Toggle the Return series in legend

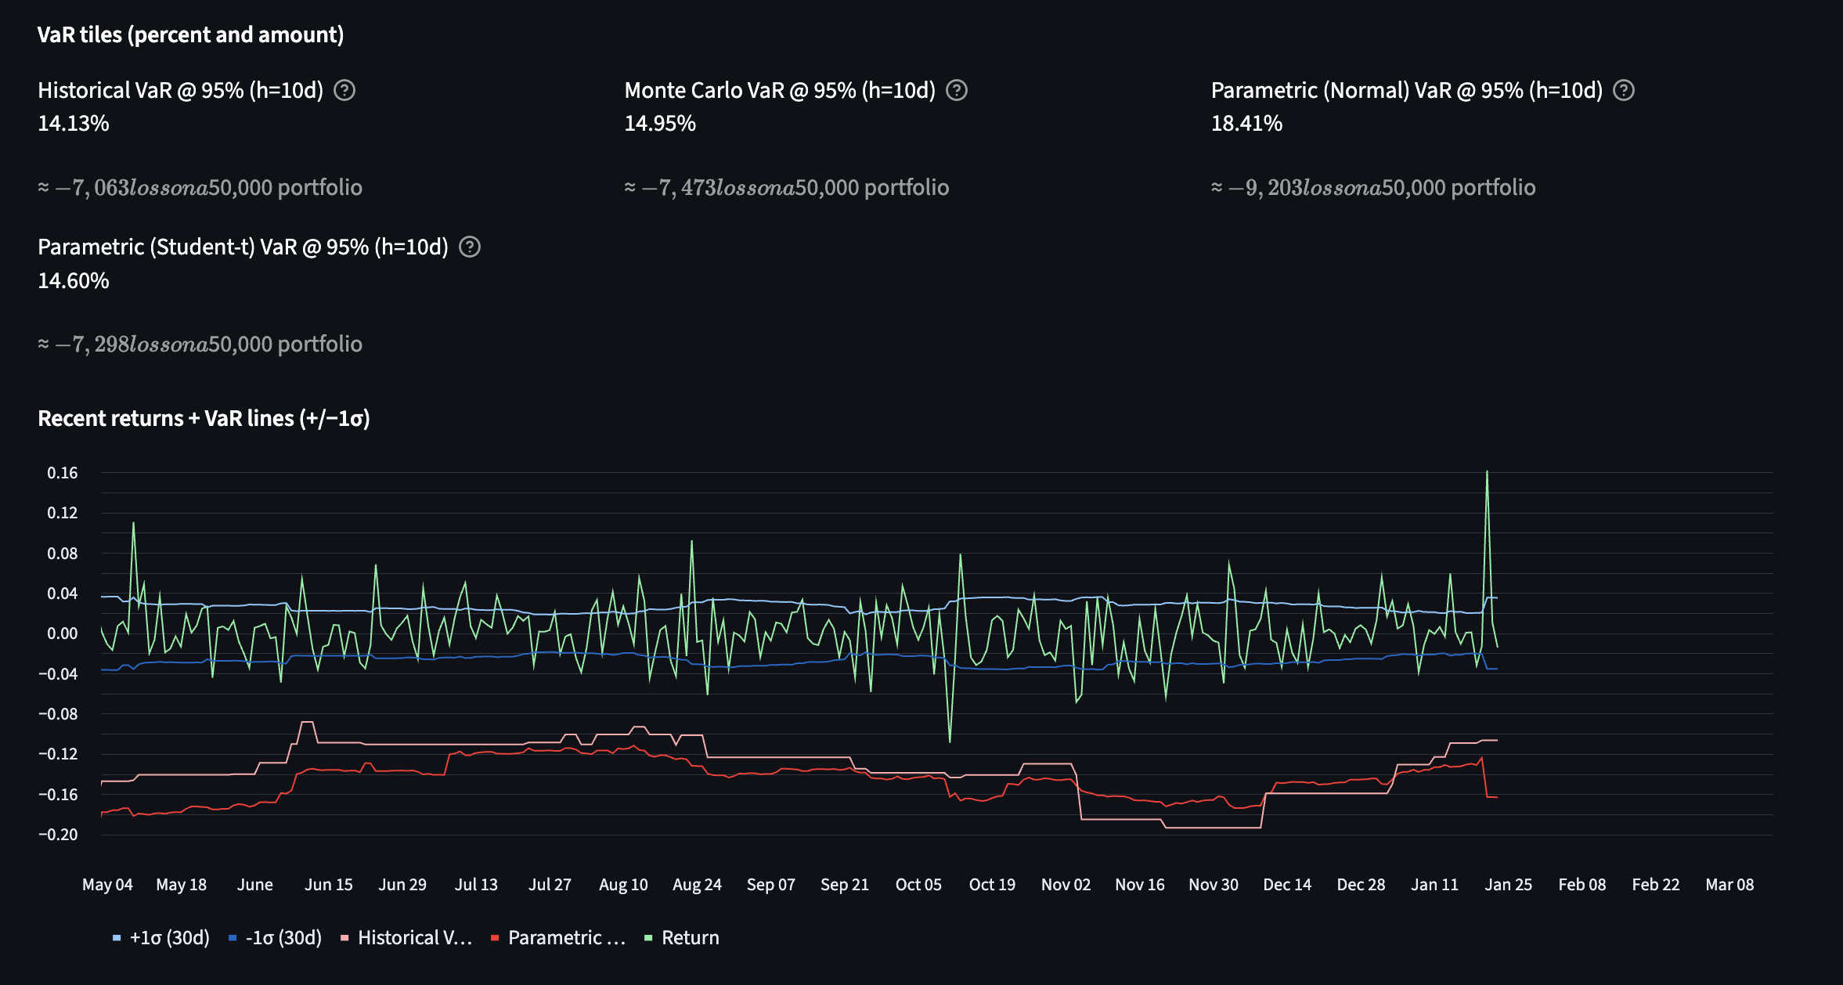(690, 938)
